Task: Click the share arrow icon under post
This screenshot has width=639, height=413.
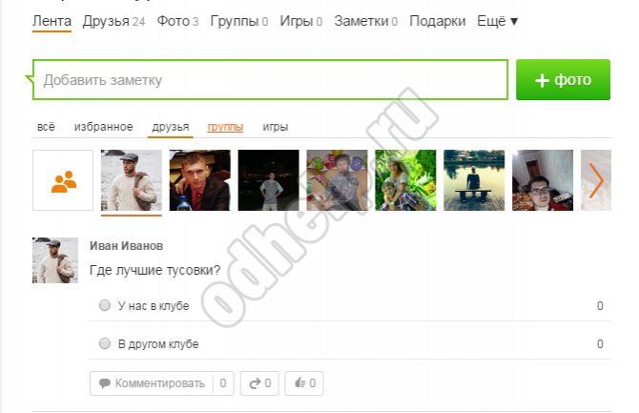Action: (x=255, y=383)
